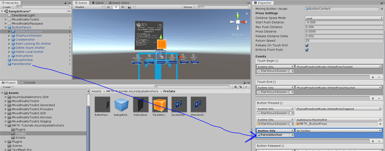The height and width of the screenshot is (151, 385).
Task: Open the Shaded draw mode dropdown
Action: pos(89,7)
